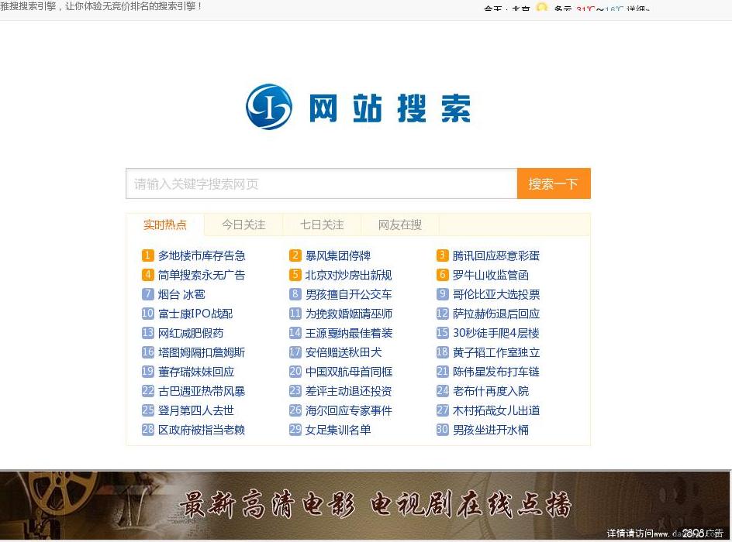Image resolution: width=732 pixels, height=542 pixels.
Task: Click the 30秒徒手爬4层楼 entry
Action: tap(496, 333)
